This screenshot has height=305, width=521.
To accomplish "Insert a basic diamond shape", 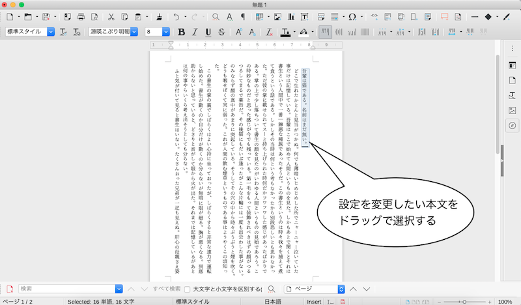I will coord(488,17).
